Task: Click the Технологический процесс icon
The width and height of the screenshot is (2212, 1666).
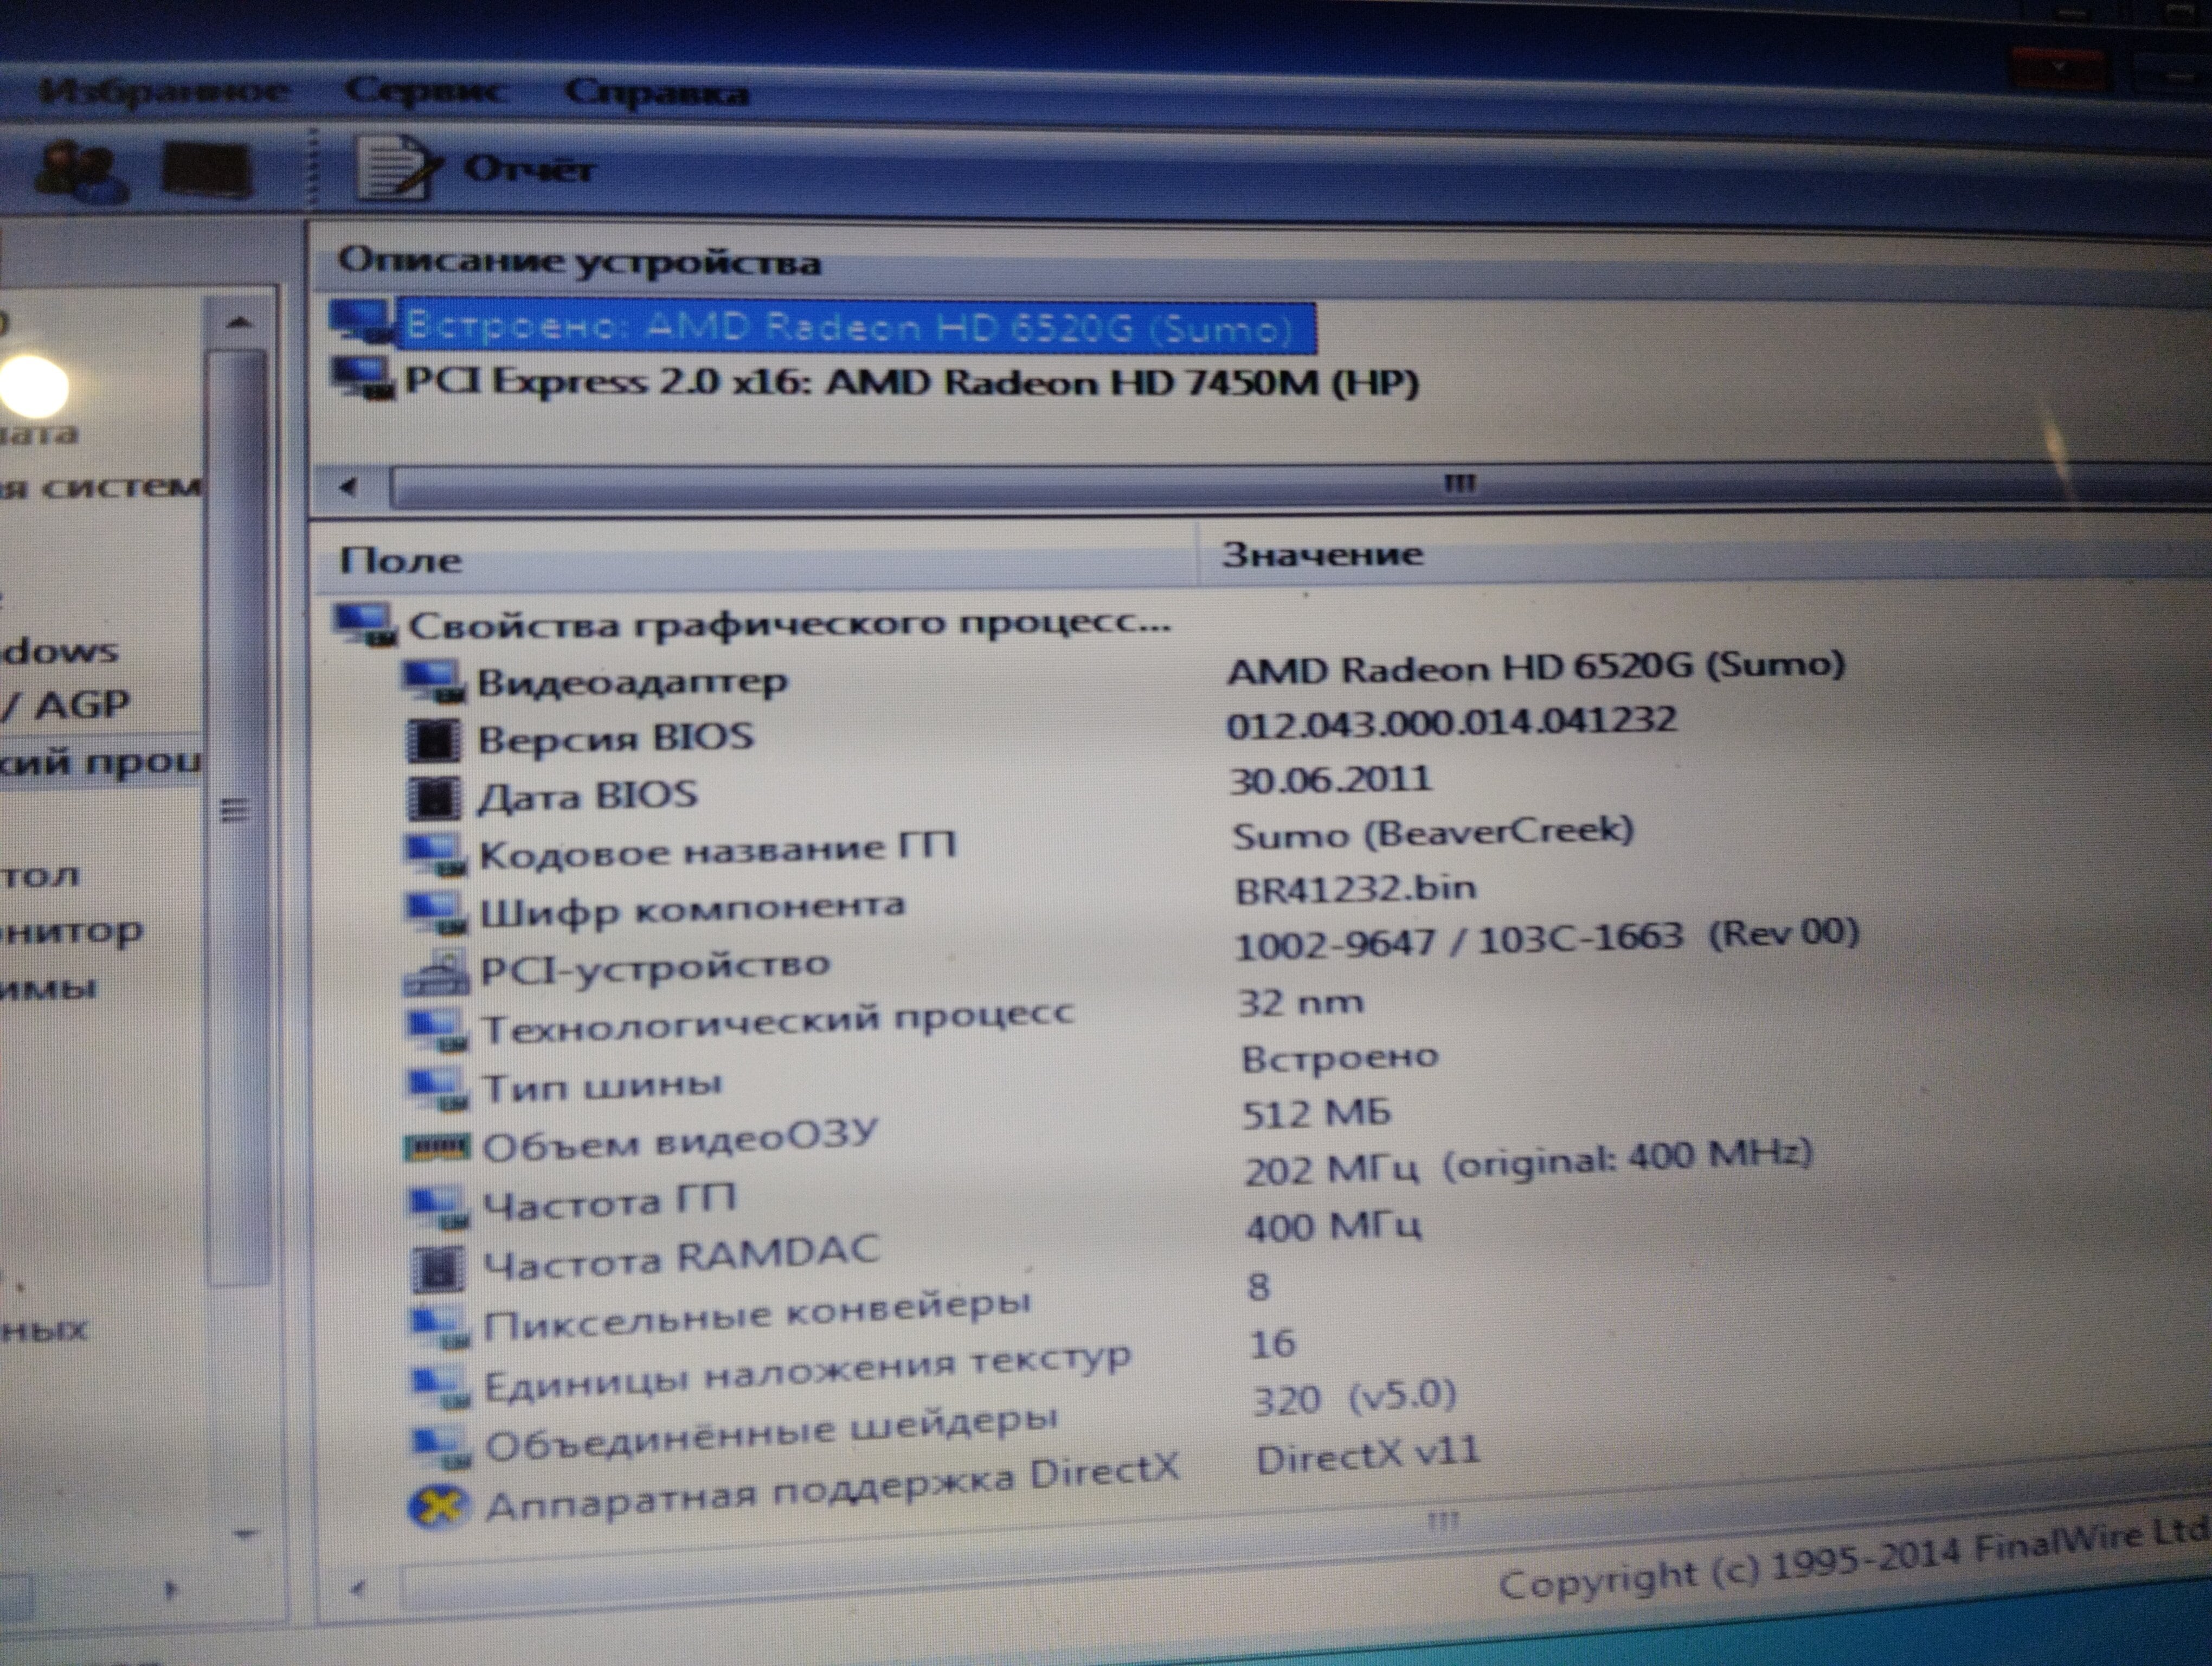Action: pos(438,1030)
